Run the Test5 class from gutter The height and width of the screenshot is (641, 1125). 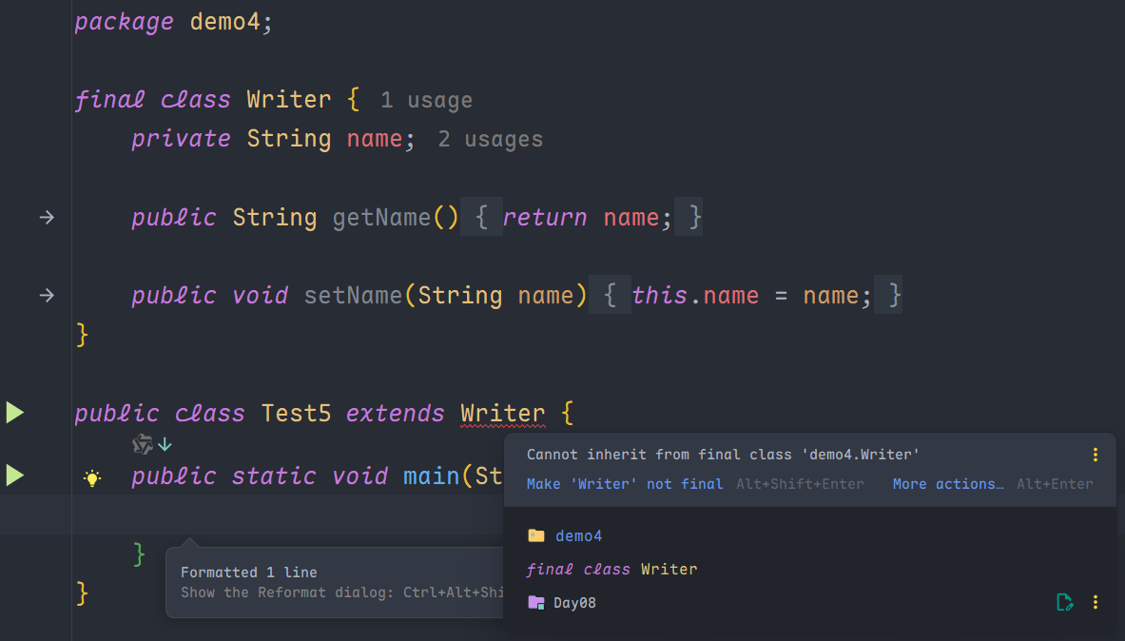click(14, 413)
